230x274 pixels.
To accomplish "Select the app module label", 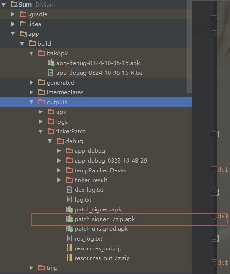I will [x=33, y=34].
